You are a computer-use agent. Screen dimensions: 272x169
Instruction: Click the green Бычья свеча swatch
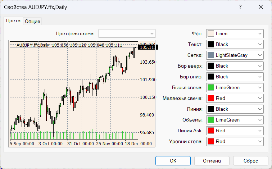click(x=211, y=87)
